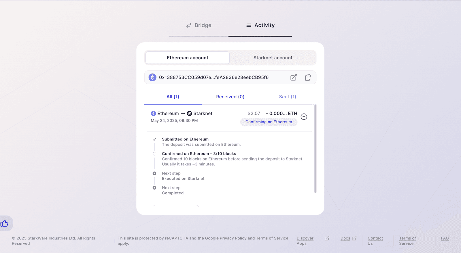461x253 pixels.
Task: Open the Terms of Service footer link
Action: click(407, 241)
